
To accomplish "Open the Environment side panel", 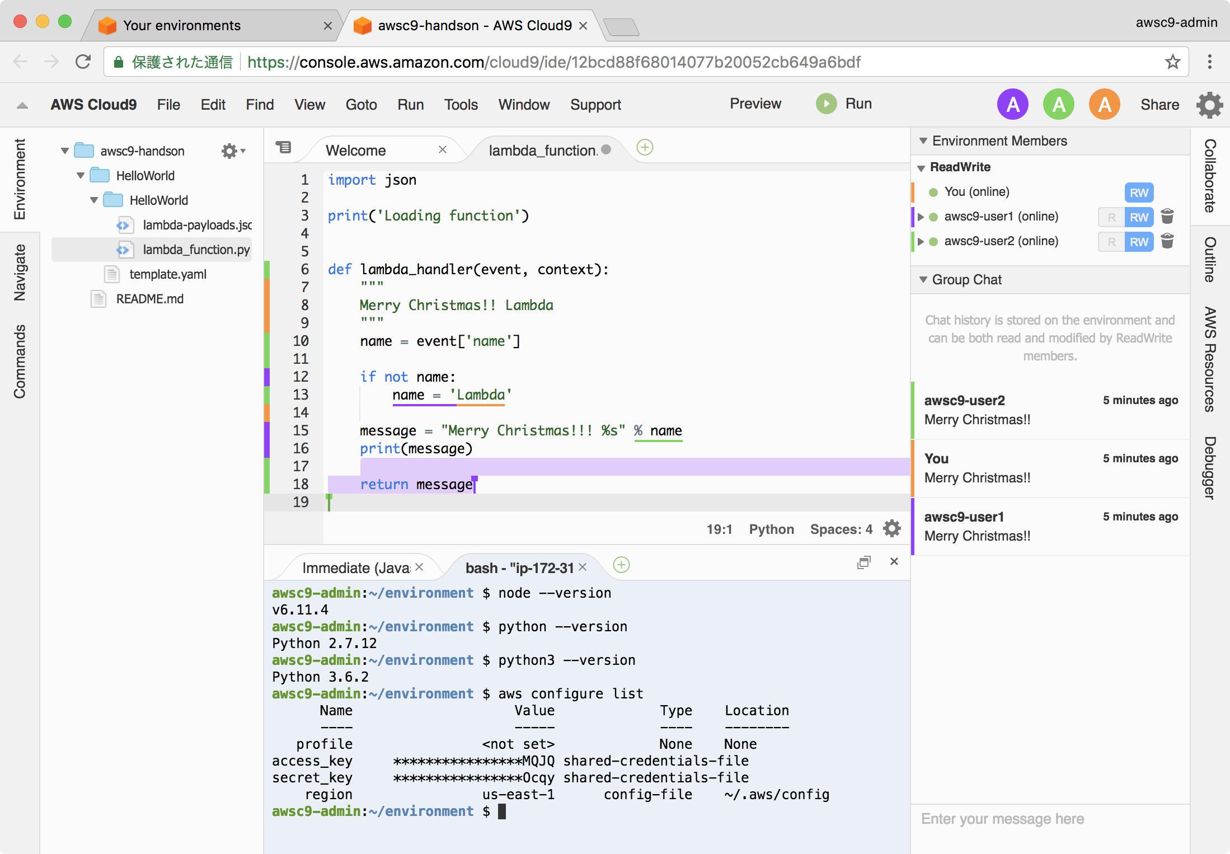I will click(x=20, y=179).
